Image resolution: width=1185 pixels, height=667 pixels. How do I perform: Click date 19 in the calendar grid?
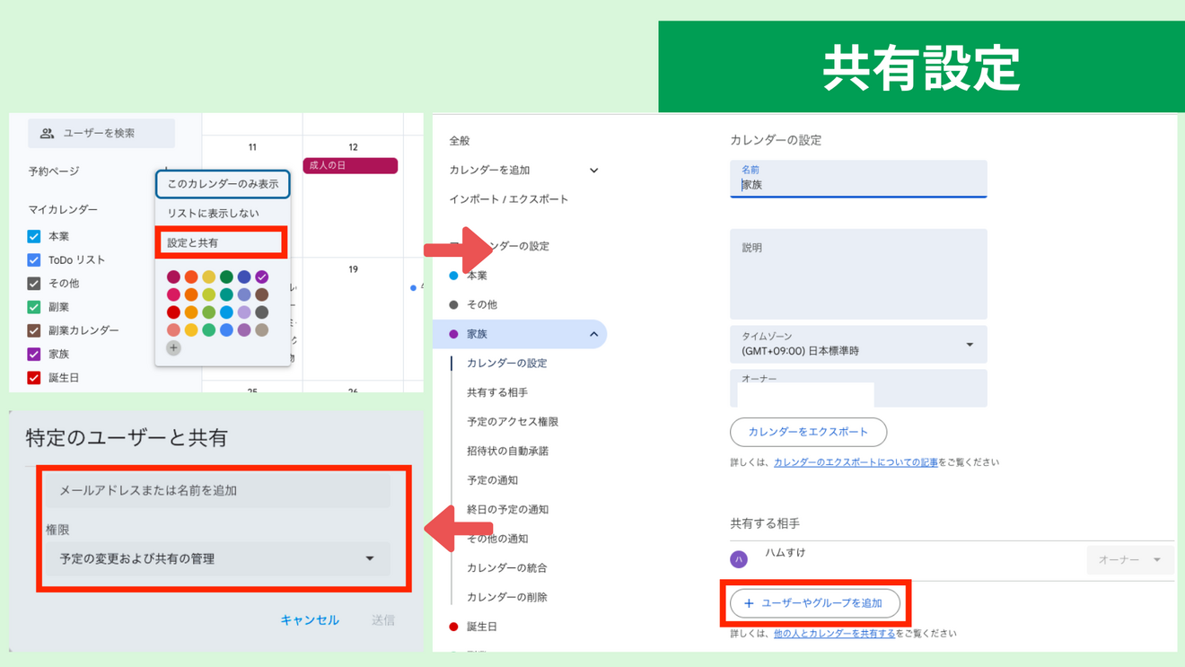pos(353,269)
